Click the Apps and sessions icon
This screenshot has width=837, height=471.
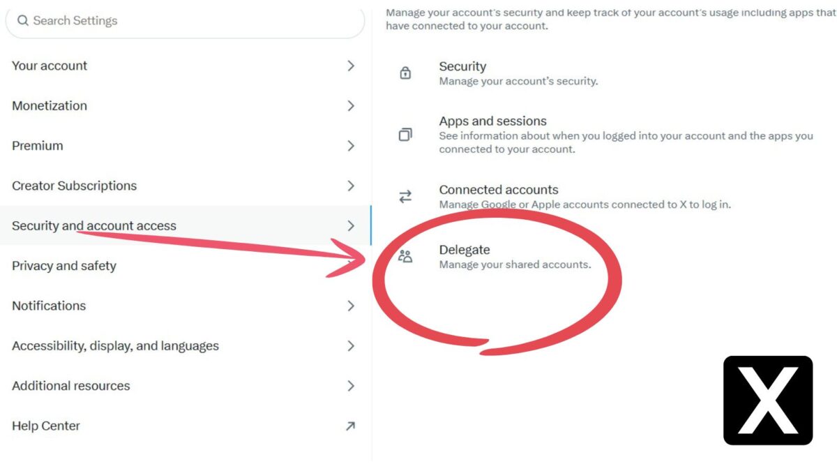click(405, 135)
